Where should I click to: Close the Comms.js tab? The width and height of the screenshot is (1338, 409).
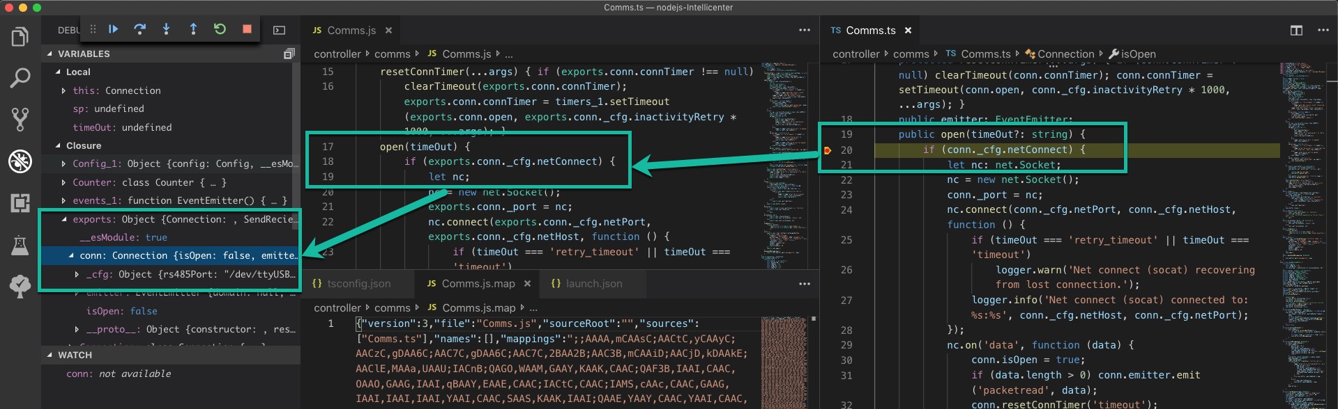(x=388, y=31)
